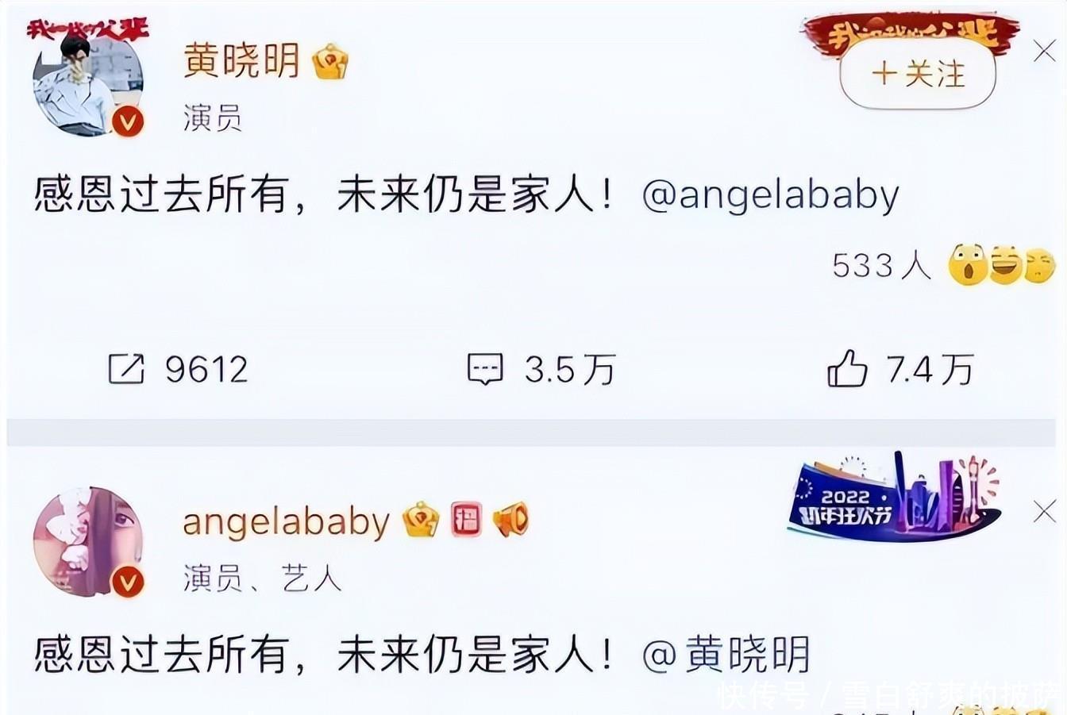
Task: Open comments icon with 3.5万
Action: [485, 369]
